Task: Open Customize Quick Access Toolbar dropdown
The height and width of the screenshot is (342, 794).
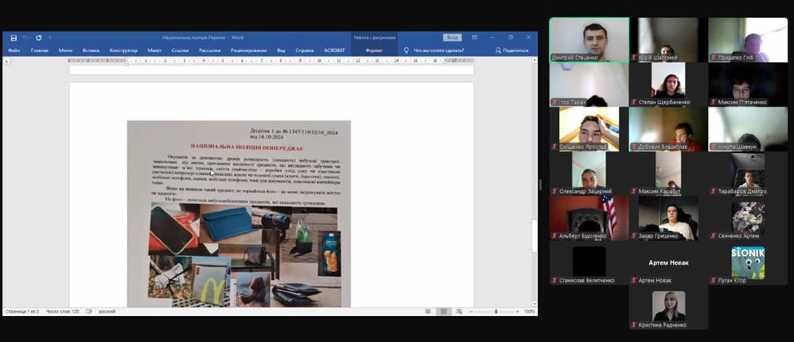Action: (50, 37)
